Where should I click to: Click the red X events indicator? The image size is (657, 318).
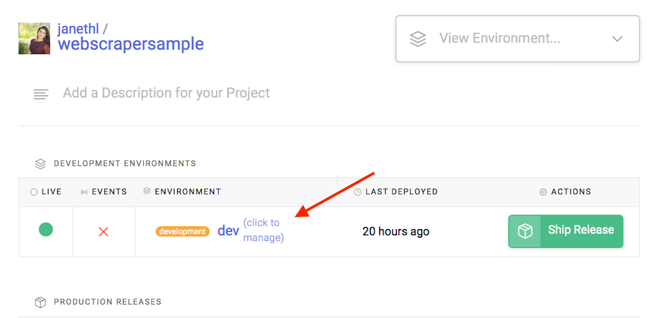tap(103, 232)
